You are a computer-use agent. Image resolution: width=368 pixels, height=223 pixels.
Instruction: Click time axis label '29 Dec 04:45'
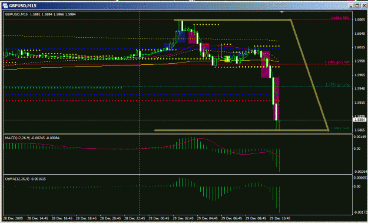[207, 218]
